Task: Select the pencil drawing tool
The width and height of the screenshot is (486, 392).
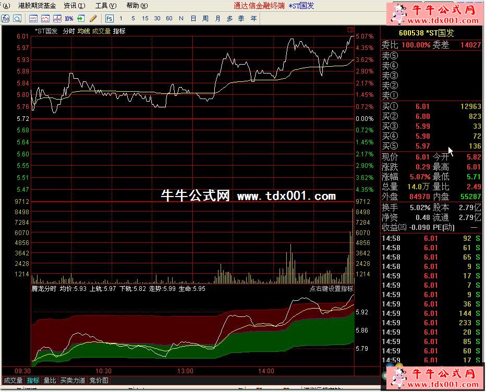Action: click(93, 19)
